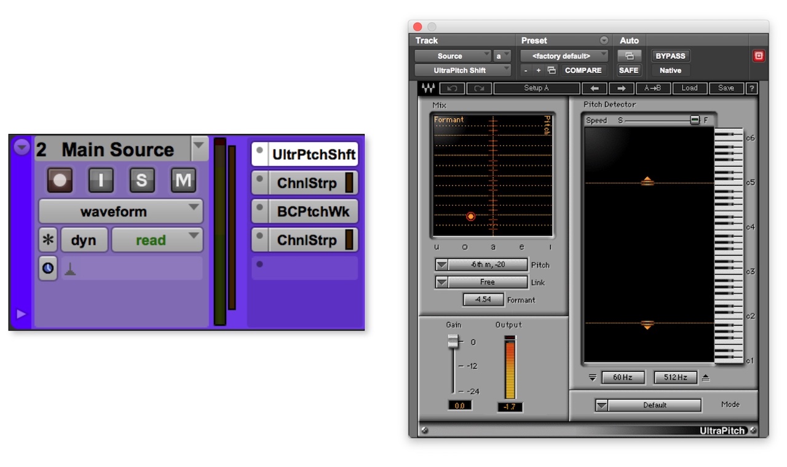Open the BCPtchWk insert
787x467 pixels.
313,211
